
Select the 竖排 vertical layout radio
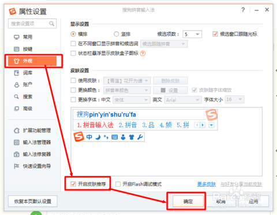pos(116,34)
